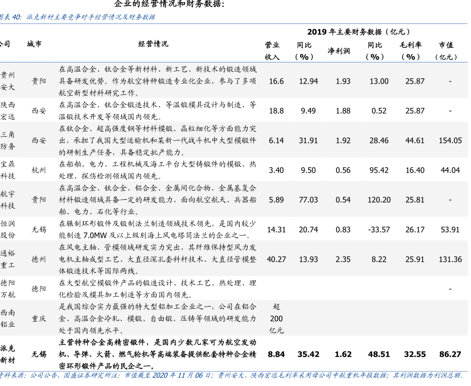Click revenue value 16.6

click(277, 82)
